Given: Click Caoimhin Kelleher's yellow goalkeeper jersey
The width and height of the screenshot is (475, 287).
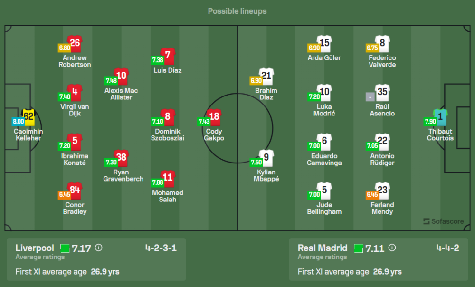Looking at the screenshot, I should [x=29, y=116].
